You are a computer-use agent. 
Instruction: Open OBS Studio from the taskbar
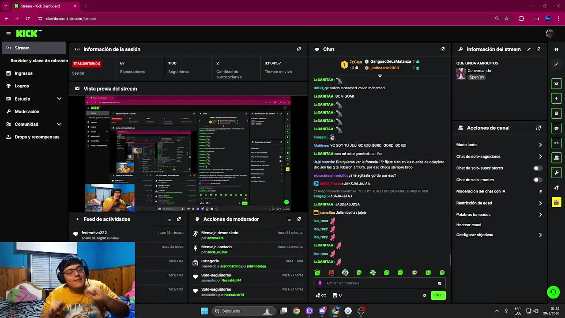coord(361,311)
